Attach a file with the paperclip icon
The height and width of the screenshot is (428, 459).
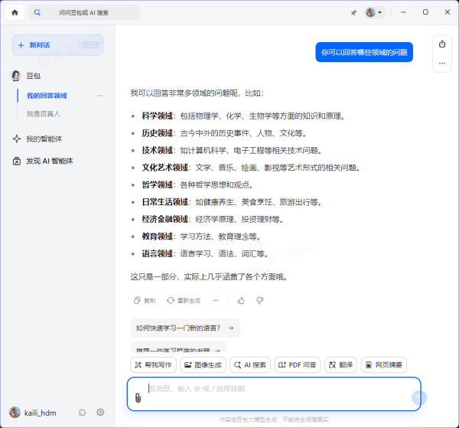[x=138, y=398]
